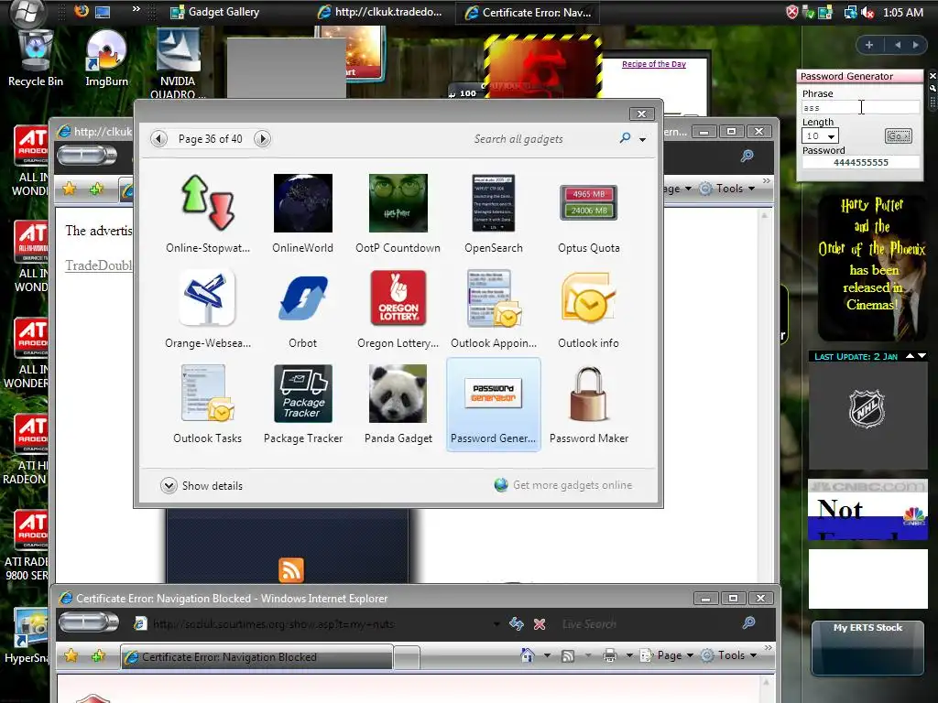Select the Orbot gadget
This screenshot has width=938, height=703.
point(302,297)
